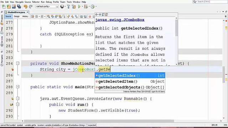Click the Find Previous Occurrence icon
The height and width of the screenshot is (128, 228).
click(52, 16)
